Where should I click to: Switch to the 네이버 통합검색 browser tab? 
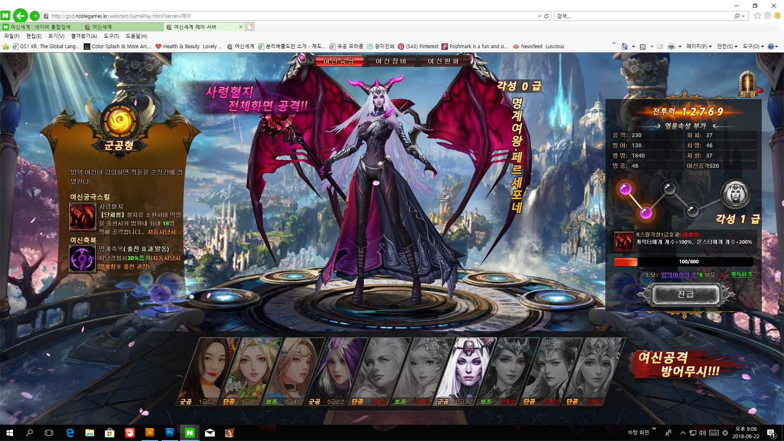pos(41,27)
